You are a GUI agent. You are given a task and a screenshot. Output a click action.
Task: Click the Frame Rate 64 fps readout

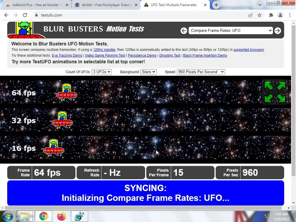tap(41, 173)
